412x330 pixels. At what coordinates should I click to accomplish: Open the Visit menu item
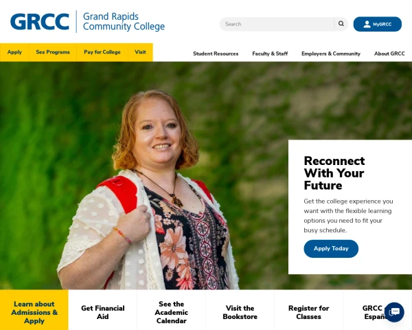pos(140,52)
